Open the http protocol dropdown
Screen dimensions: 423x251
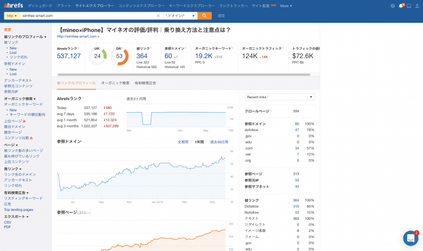12,16
